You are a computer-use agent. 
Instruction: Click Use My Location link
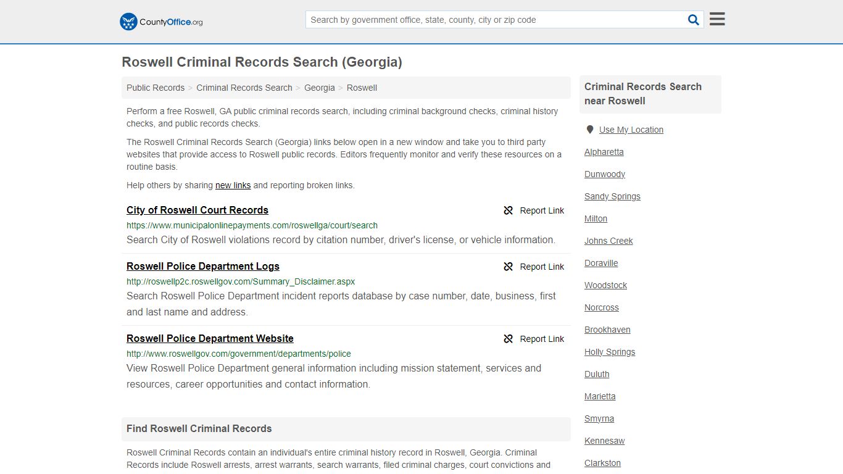pos(631,130)
